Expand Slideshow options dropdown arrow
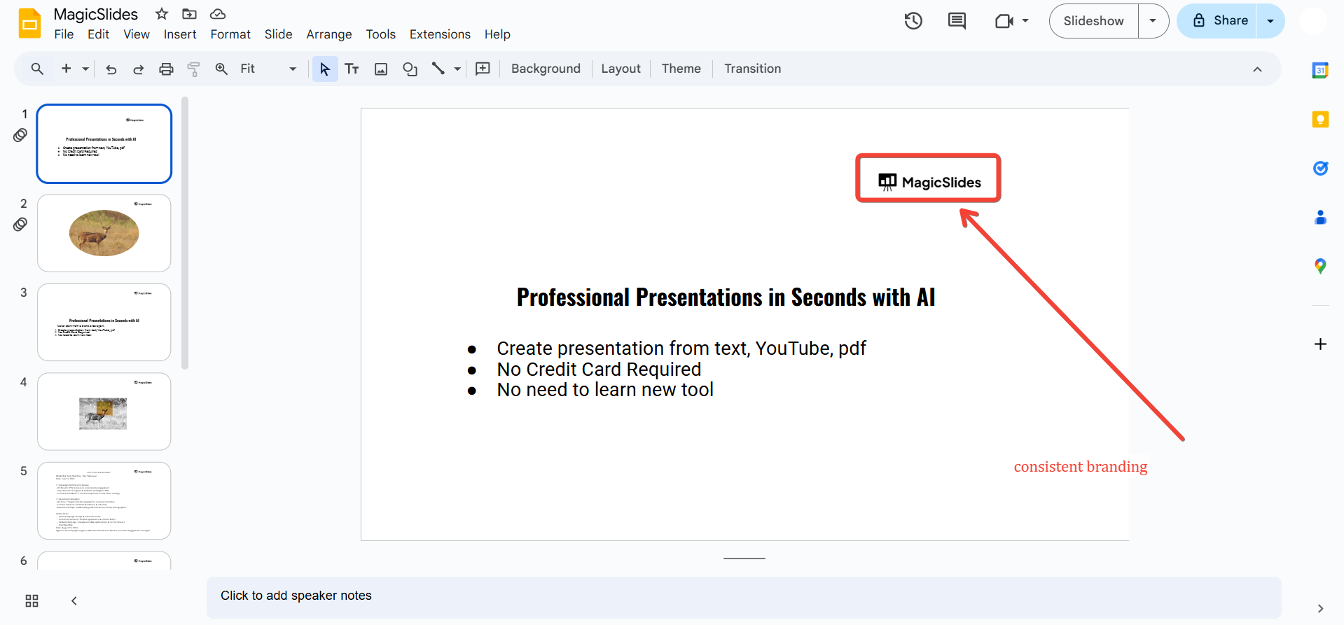 pos(1153,21)
